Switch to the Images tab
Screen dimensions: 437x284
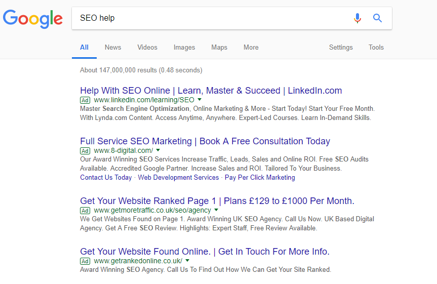[x=184, y=48]
